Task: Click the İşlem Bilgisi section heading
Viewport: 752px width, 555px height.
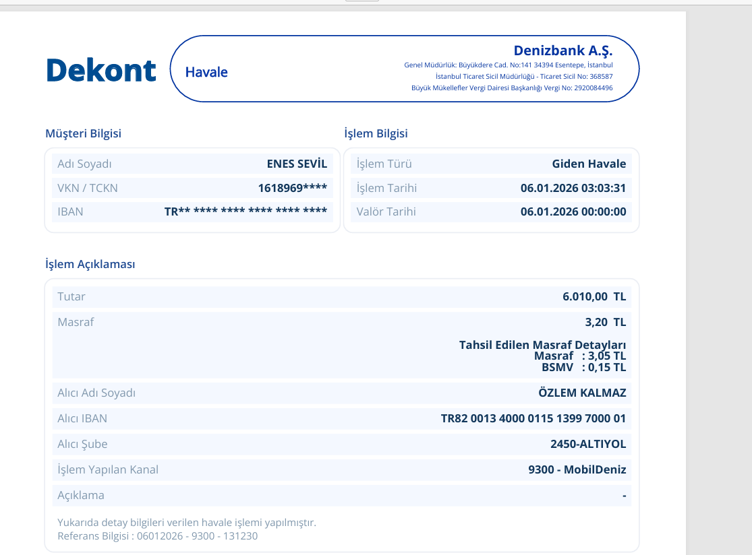Action: [376, 133]
